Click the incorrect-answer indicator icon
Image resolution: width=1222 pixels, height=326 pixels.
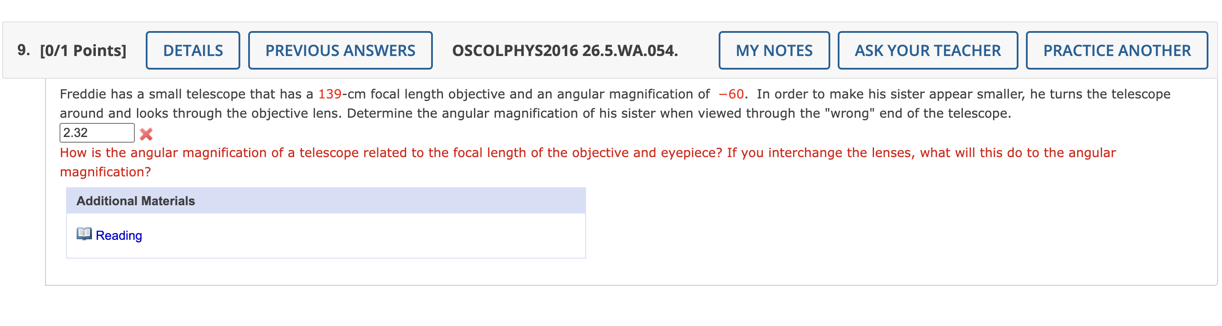click(147, 134)
